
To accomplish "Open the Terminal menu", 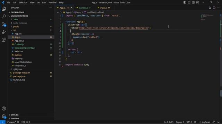I will point(52,2).
